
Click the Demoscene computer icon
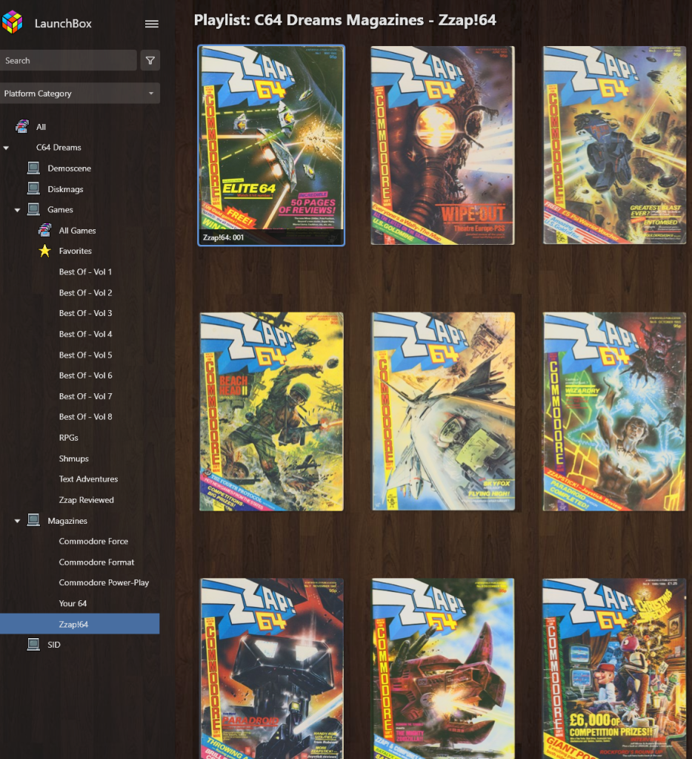33,168
